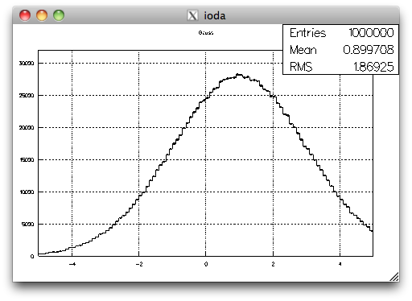Click the -4 x-axis tick label

72,264
